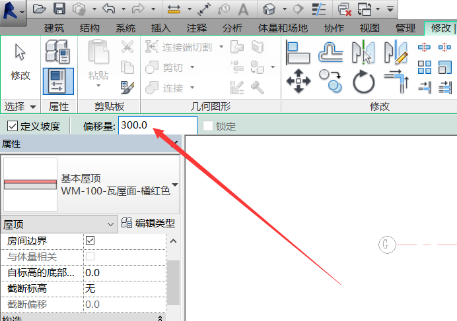Click the 连接端切割 button
This screenshot has height=321, width=457.
click(179, 47)
